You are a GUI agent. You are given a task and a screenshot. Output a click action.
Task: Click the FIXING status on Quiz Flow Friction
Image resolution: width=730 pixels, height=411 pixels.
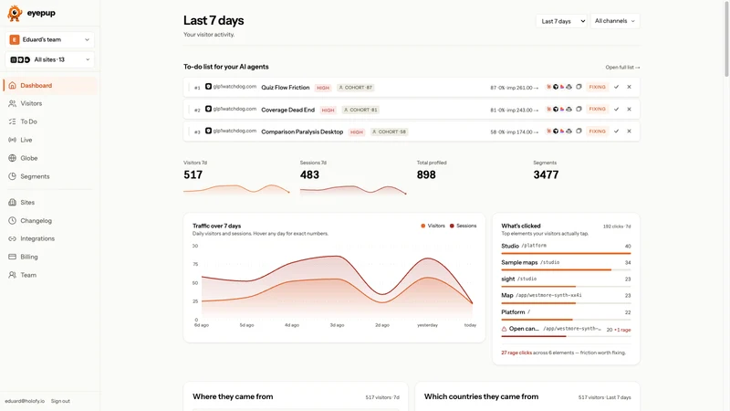(x=598, y=87)
